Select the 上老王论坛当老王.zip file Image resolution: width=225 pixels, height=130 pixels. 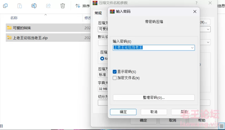pos(48,38)
